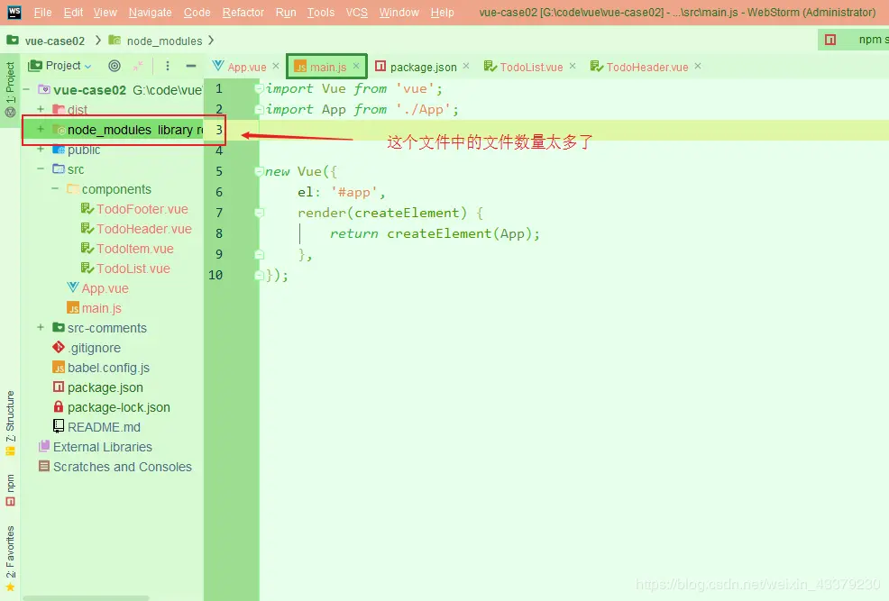Expand the node_modules folder

[41, 129]
